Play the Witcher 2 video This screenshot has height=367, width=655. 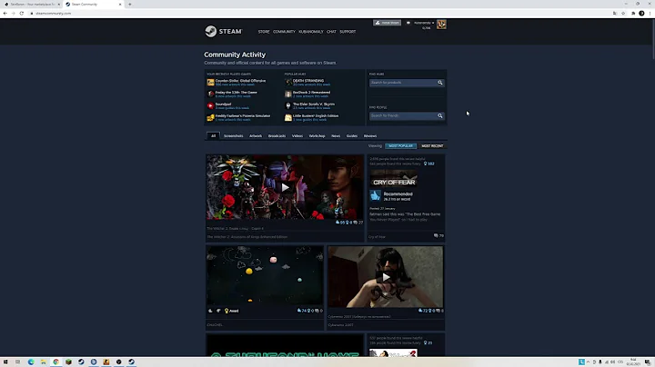(285, 187)
